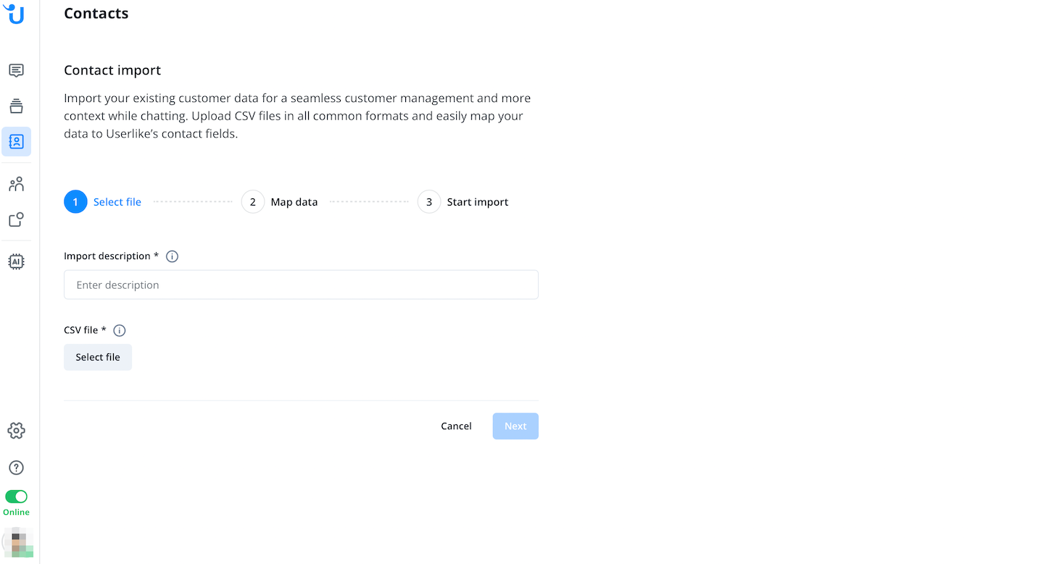This screenshot has height=564, width=1044.
Task: Open the settings gear icon
Action: [x=16, y=431]
